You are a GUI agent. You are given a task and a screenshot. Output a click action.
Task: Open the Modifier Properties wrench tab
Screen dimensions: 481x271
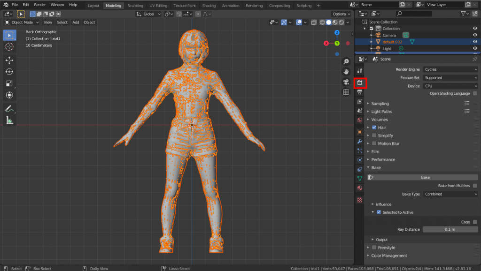point(359,142)
